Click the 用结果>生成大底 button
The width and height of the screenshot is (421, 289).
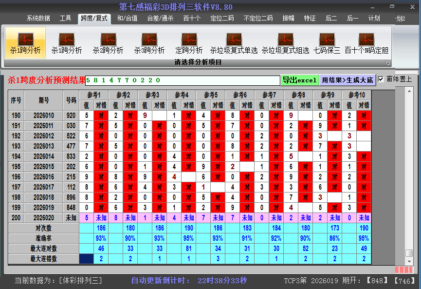coord(348,80)
